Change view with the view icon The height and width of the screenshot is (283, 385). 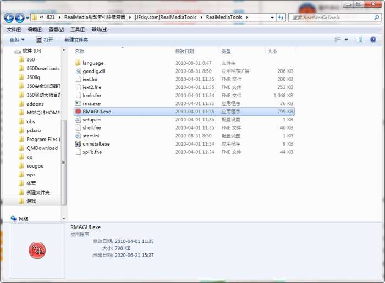click(x=338, y=40)
